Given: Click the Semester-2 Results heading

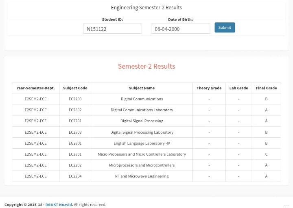Looking at the screenshot, I should click(x=146, y=66).
